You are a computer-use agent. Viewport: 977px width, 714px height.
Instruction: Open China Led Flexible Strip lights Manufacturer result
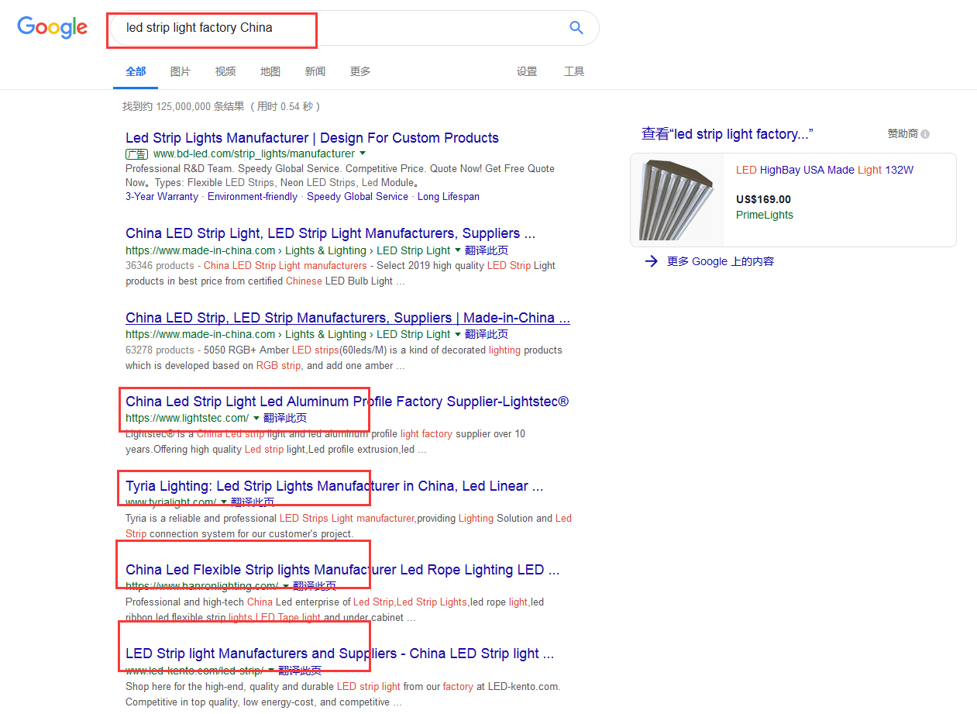pos(342,570)
